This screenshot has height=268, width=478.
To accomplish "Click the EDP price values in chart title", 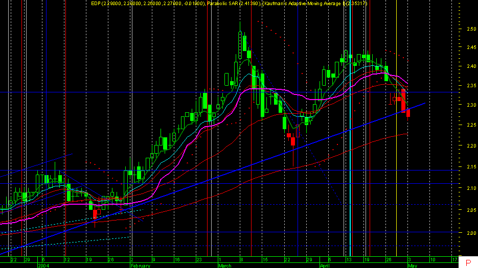I will (x=148, y=4).
